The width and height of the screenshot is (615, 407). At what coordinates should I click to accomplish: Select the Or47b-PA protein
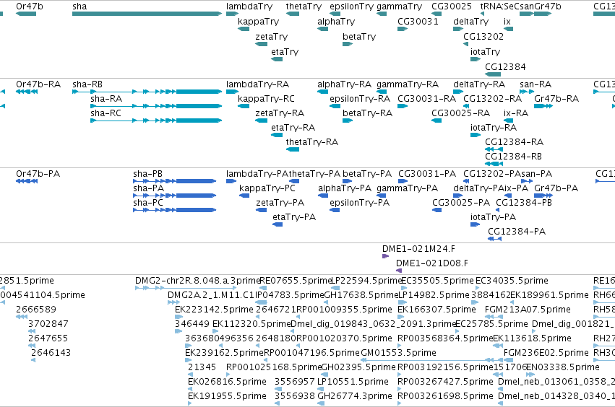pos(27,181)
